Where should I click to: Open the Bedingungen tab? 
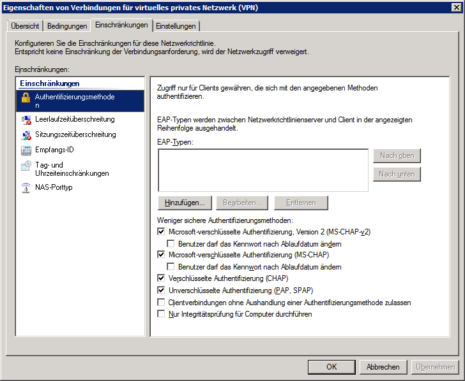(x=67, y=26)
